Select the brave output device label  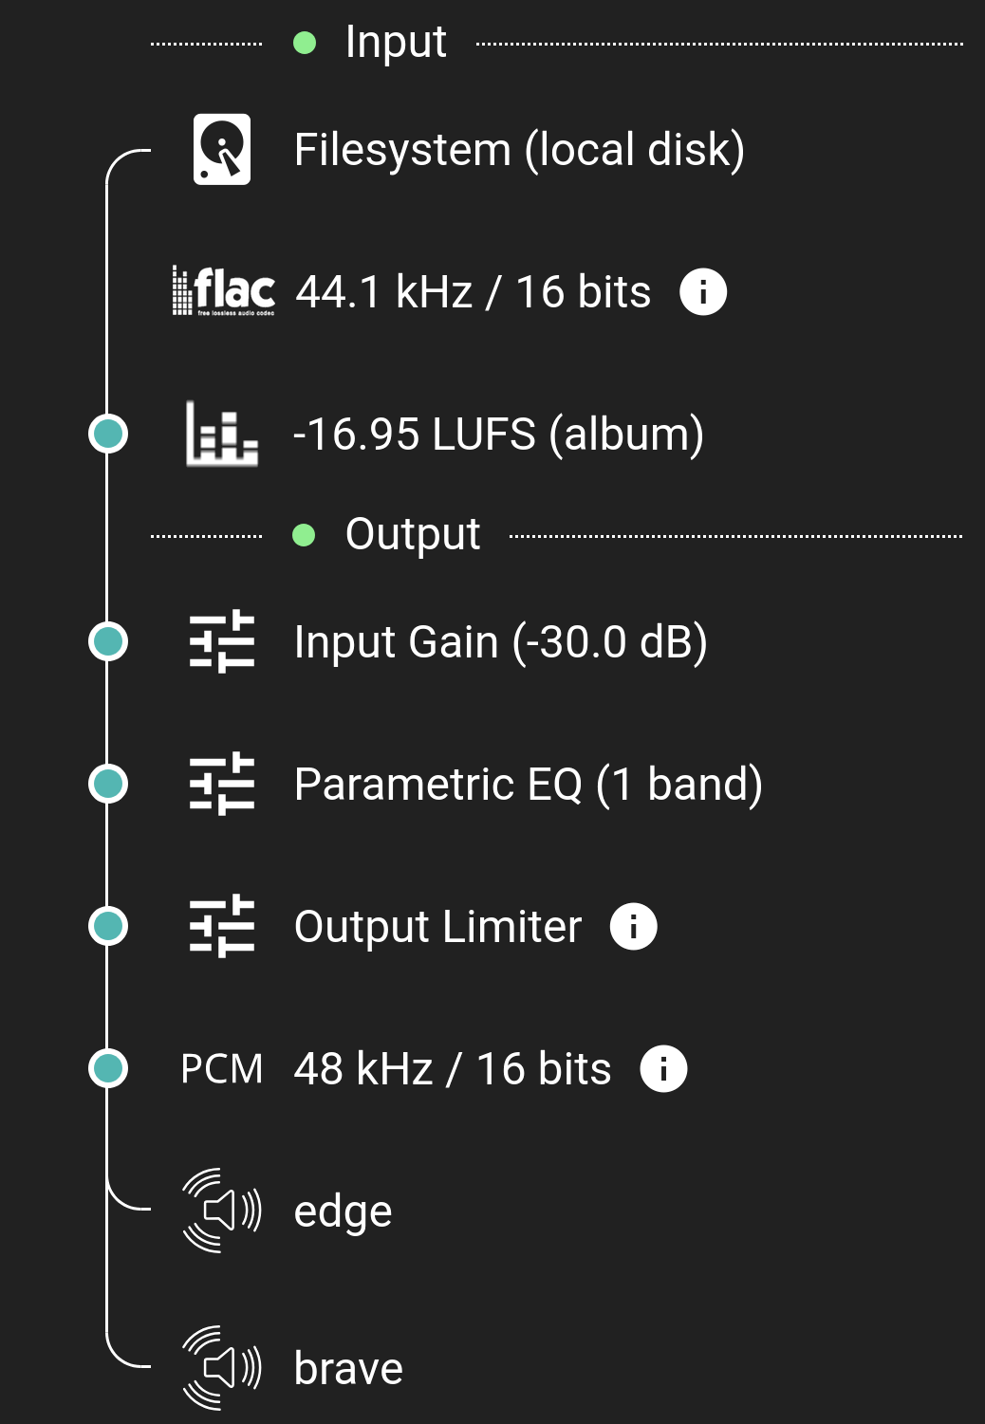[x=348, y=1369]
